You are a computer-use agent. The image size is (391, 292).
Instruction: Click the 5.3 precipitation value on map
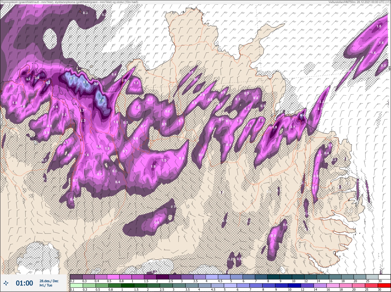point(72,78)
